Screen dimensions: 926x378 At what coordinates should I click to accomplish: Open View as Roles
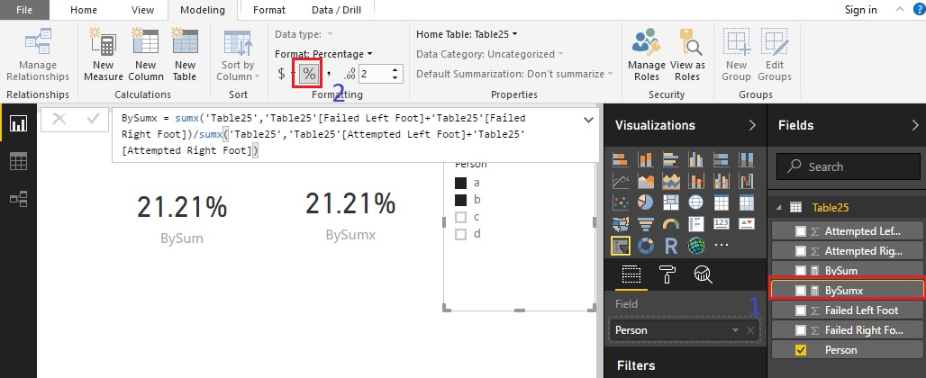pyautogui.click(x=687, y=56)
